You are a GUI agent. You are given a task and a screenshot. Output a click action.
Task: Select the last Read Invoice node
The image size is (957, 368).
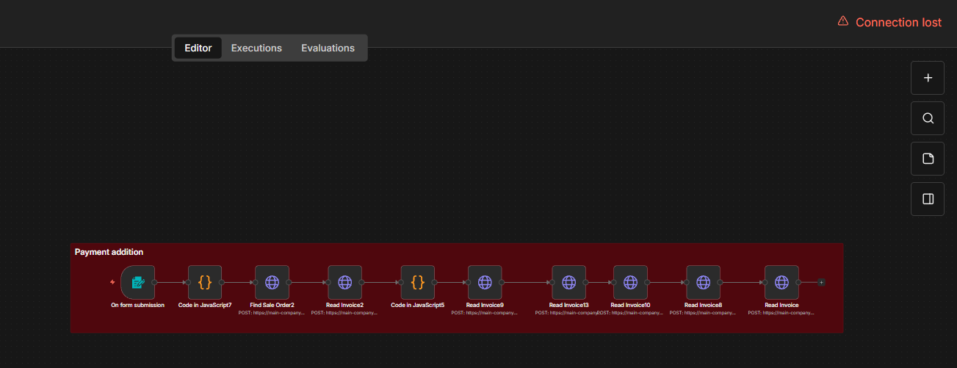pyautogui.click(x=781, y=282)
